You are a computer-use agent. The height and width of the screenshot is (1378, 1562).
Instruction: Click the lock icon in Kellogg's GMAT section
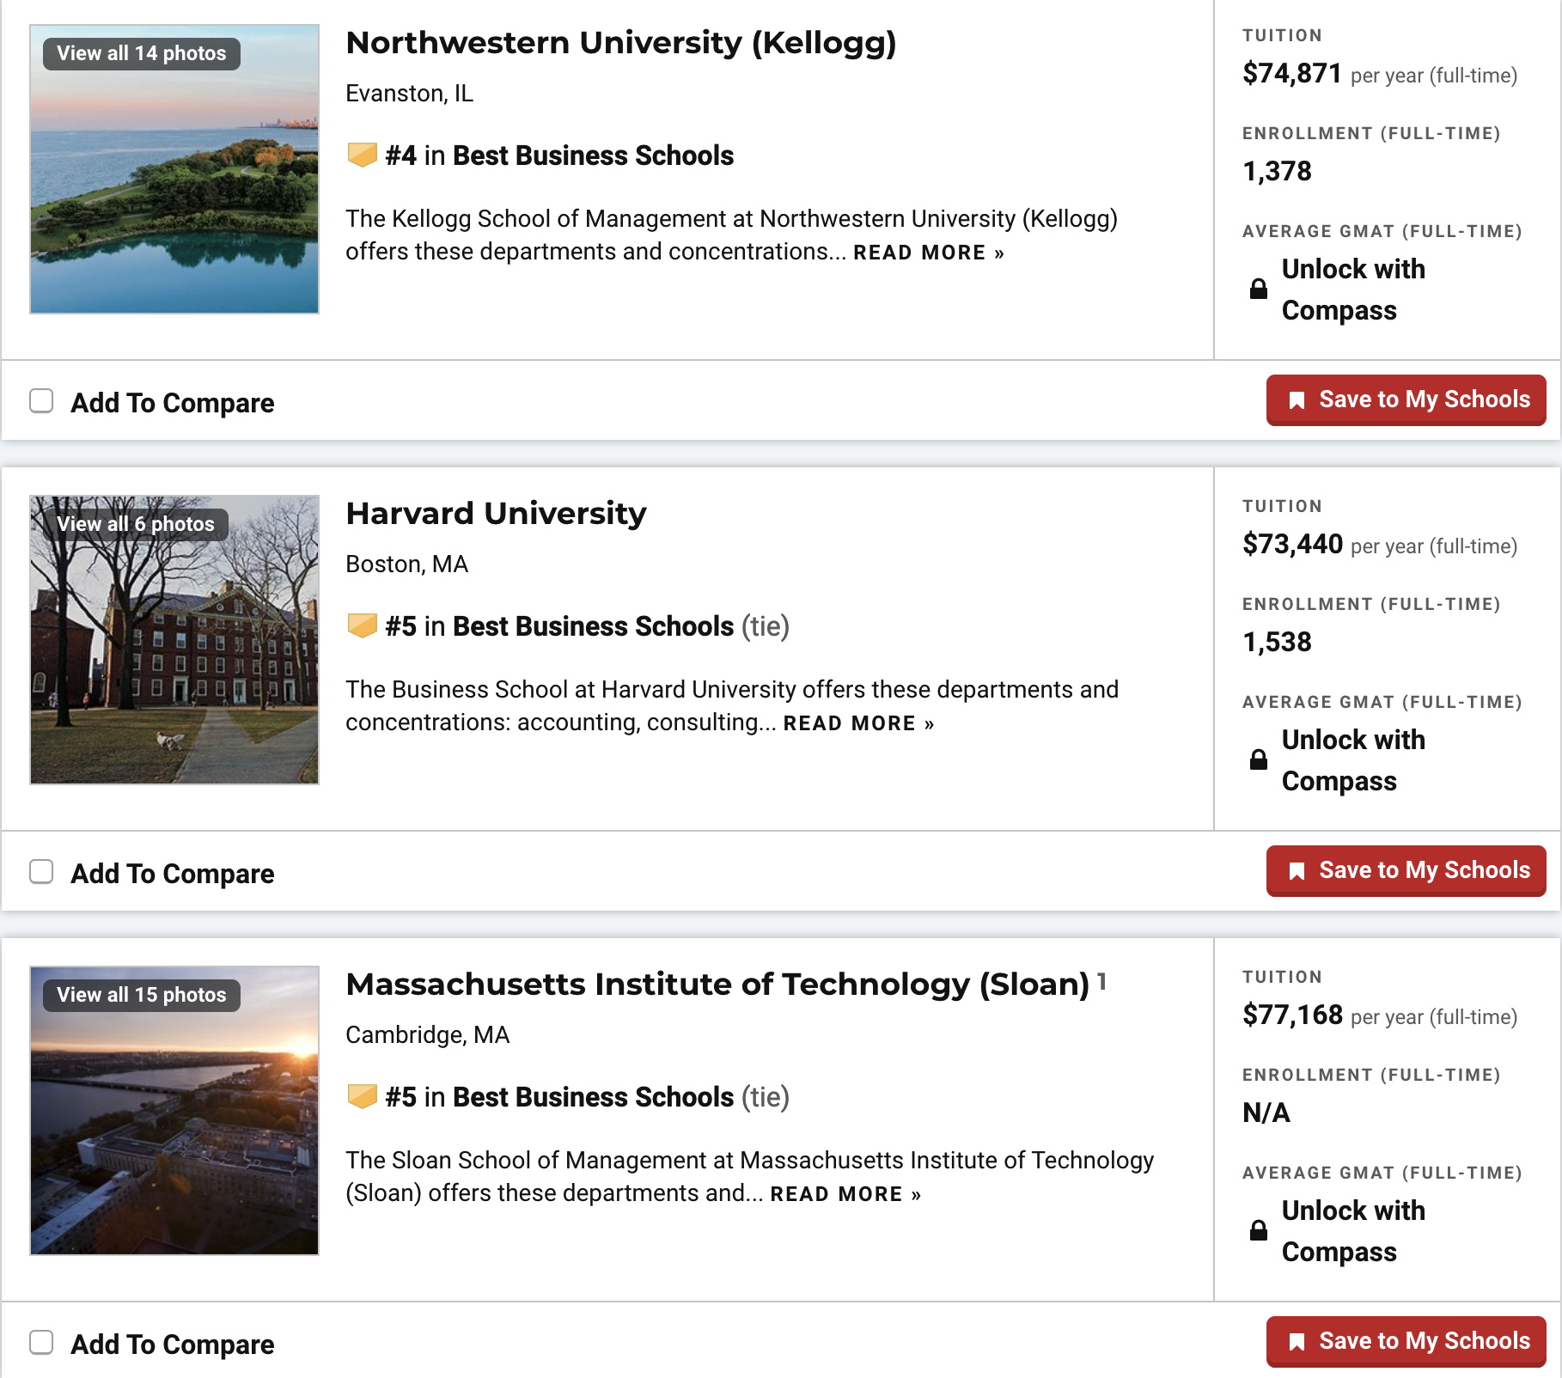pyautogui.click(x=1258, y=290)
